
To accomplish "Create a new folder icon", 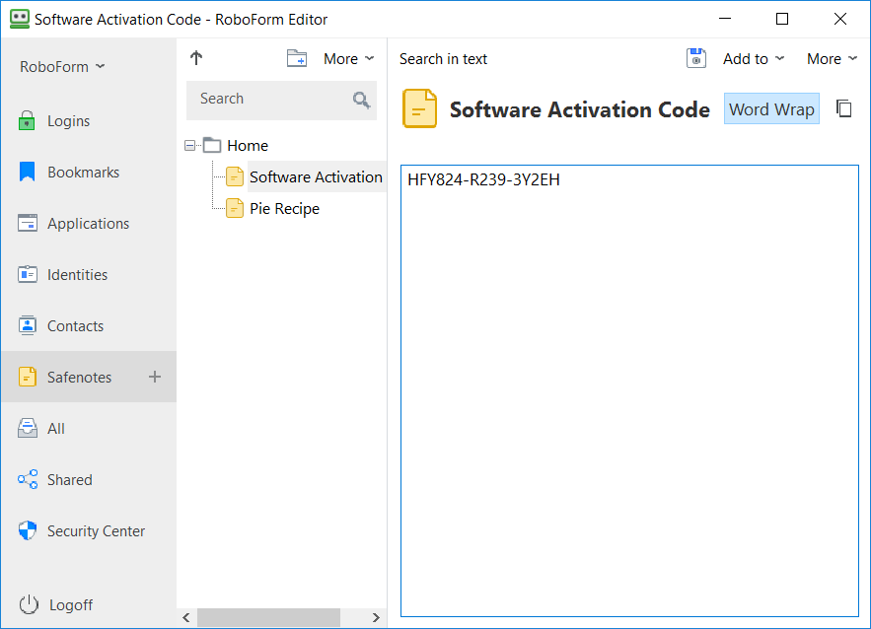I will point(297,58).
